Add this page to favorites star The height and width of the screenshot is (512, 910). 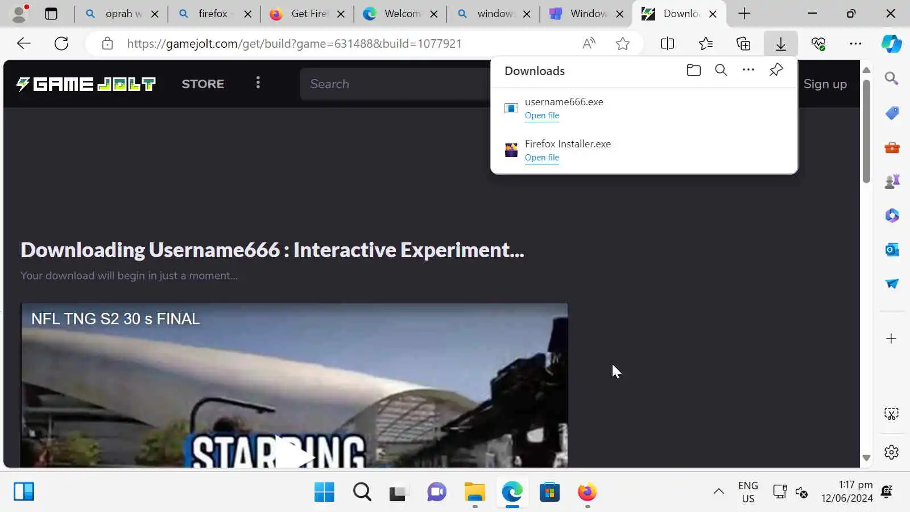pos(623,43)
